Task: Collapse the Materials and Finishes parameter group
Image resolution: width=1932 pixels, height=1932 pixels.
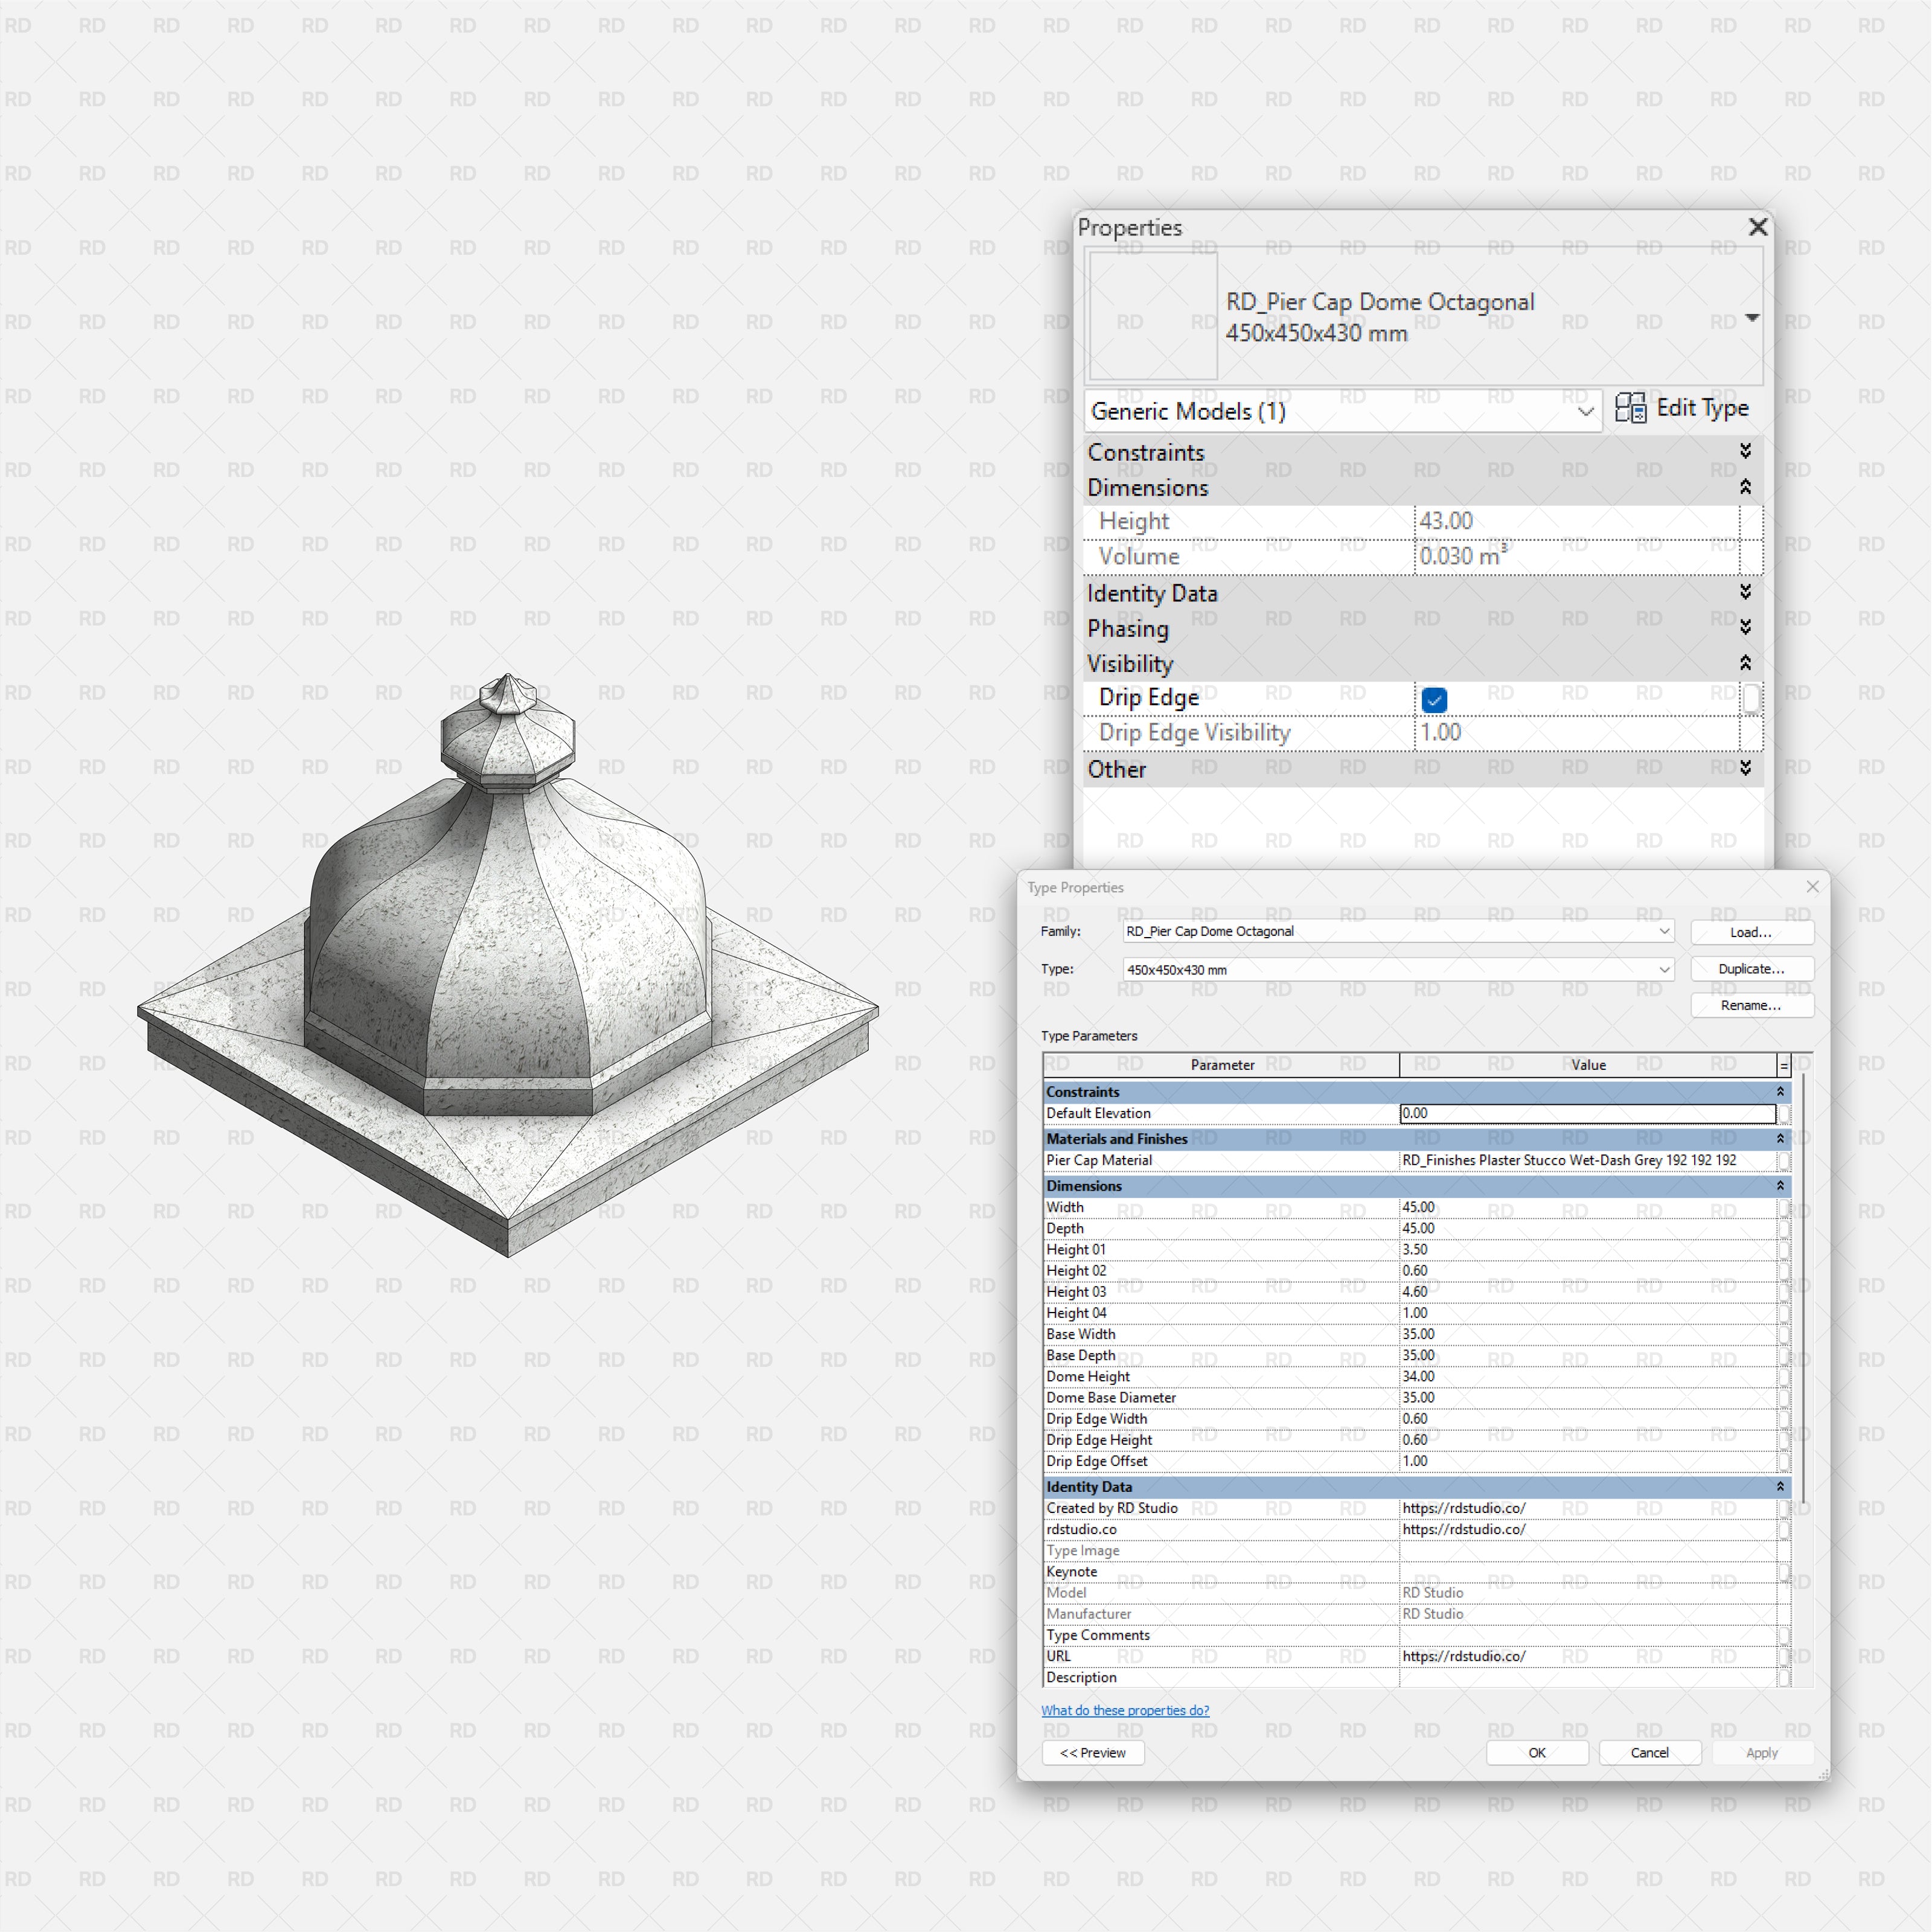Action: click(x=1781, y=1138)
